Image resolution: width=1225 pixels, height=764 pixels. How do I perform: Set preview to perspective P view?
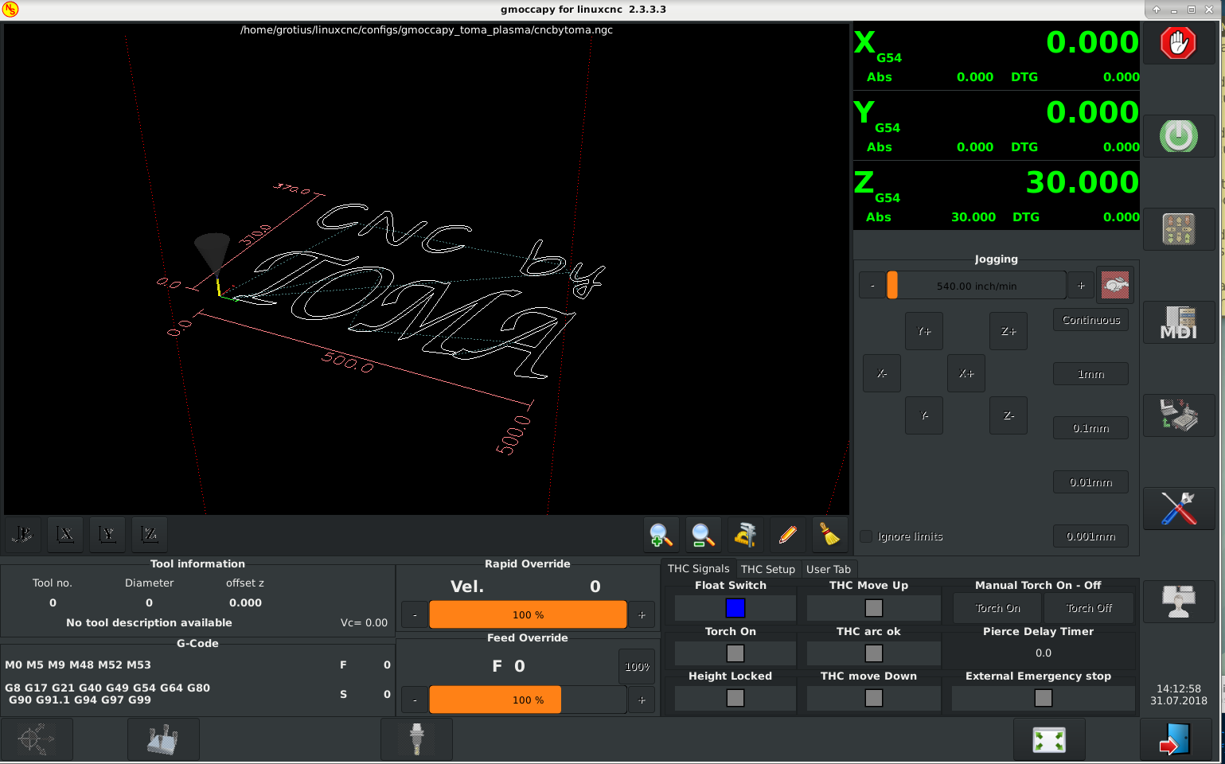(23, 534)
